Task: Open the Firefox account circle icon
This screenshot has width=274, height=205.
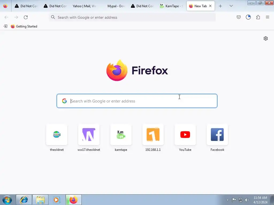Action: point(248,17)
